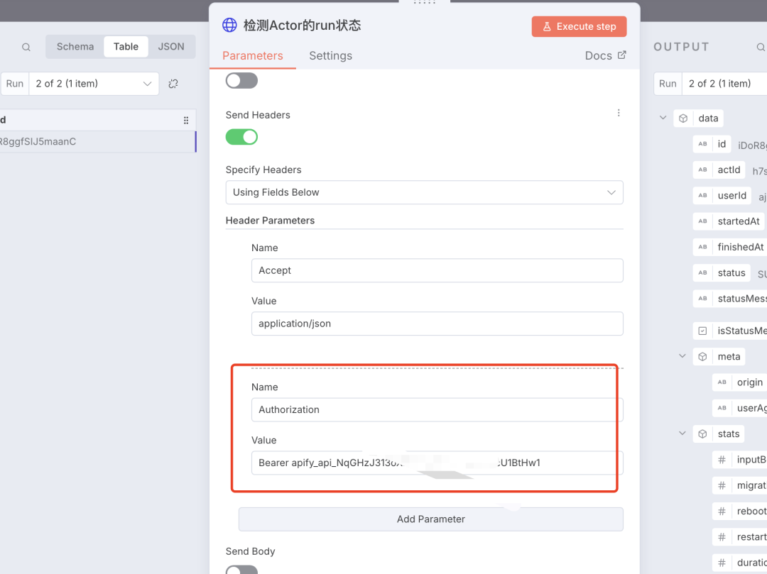767x574 pixels.
Task: Click the item linking icon beside the Run selector
Action: (x=173, y=83)
